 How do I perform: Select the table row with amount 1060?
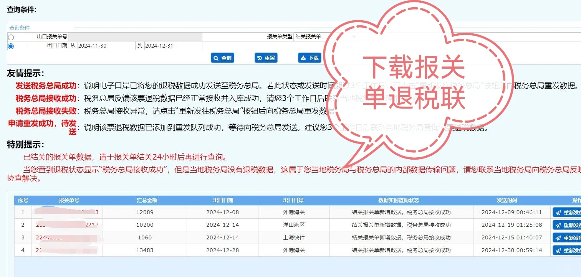point(230,237)
